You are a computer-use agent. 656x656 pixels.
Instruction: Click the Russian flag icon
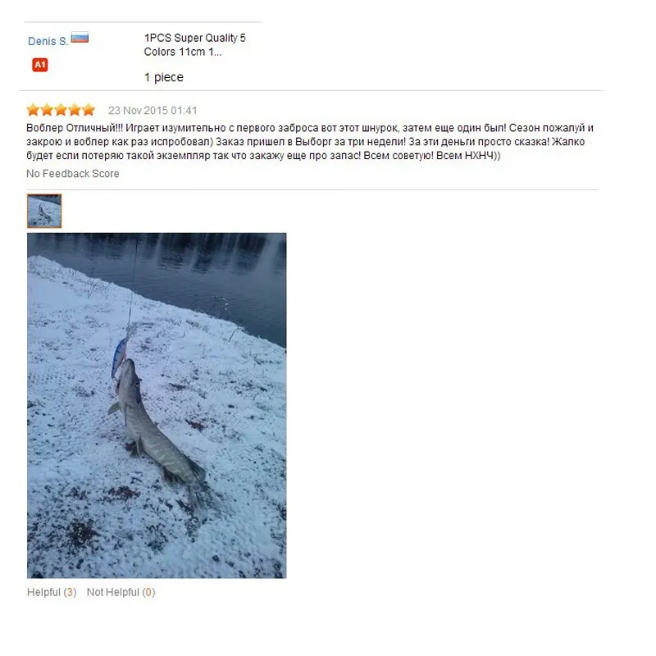pos(80,37)
